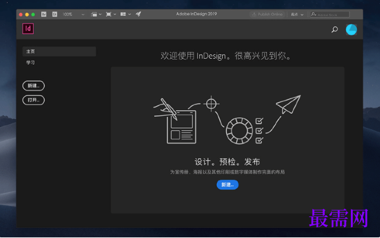Viewport: 380px width, 238px height.
Task: Close the InDesign window with the red button
Action: pos(21,15)
